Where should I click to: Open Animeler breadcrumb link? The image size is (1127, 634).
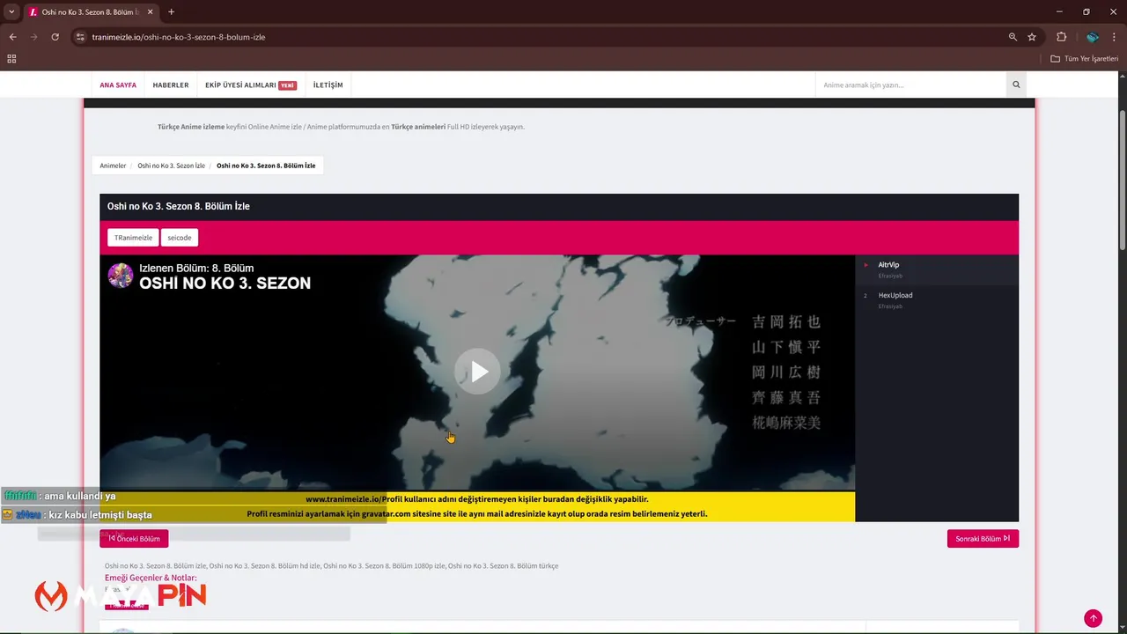tap(113, 166)
